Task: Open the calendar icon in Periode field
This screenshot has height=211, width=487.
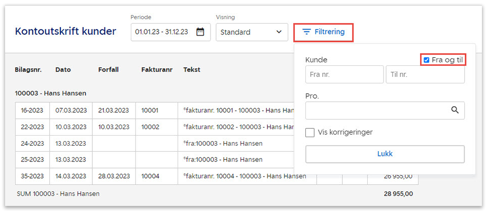Action: click(200, 32)
